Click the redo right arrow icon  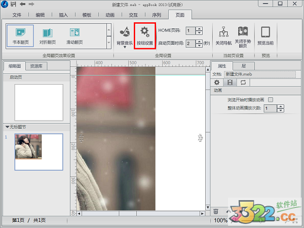click(31, 4)
